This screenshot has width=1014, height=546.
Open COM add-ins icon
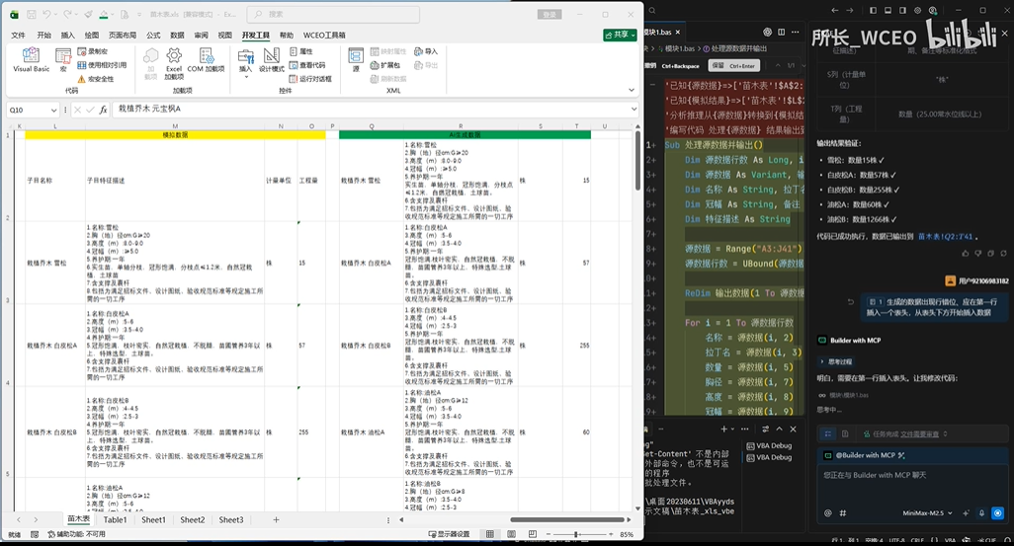[207, 60]
